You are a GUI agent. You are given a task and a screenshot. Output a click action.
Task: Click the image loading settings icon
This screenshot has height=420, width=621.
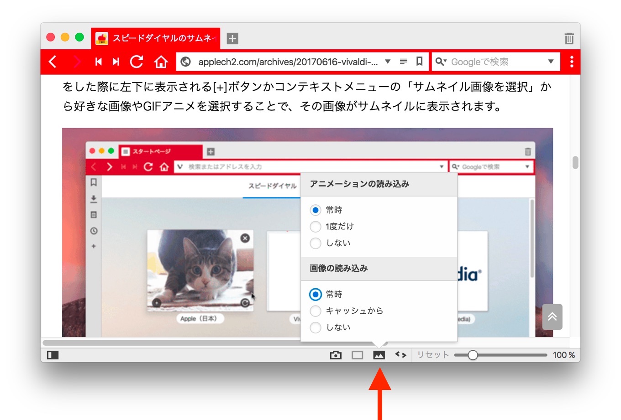click(x=379, y=354)
